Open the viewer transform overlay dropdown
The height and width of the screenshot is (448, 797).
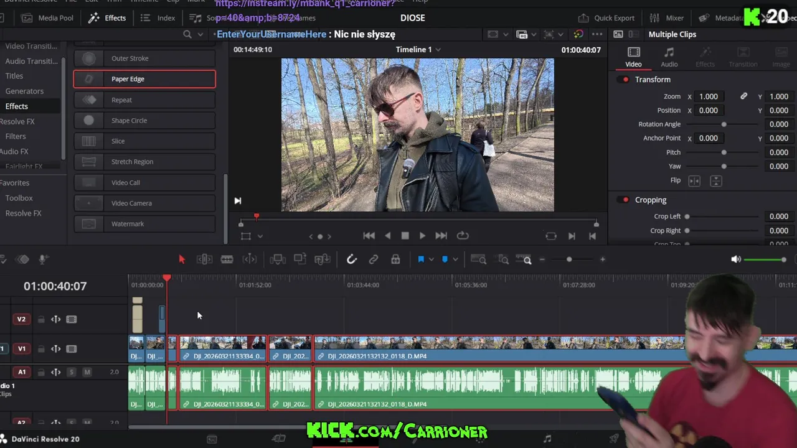(260, 236)
